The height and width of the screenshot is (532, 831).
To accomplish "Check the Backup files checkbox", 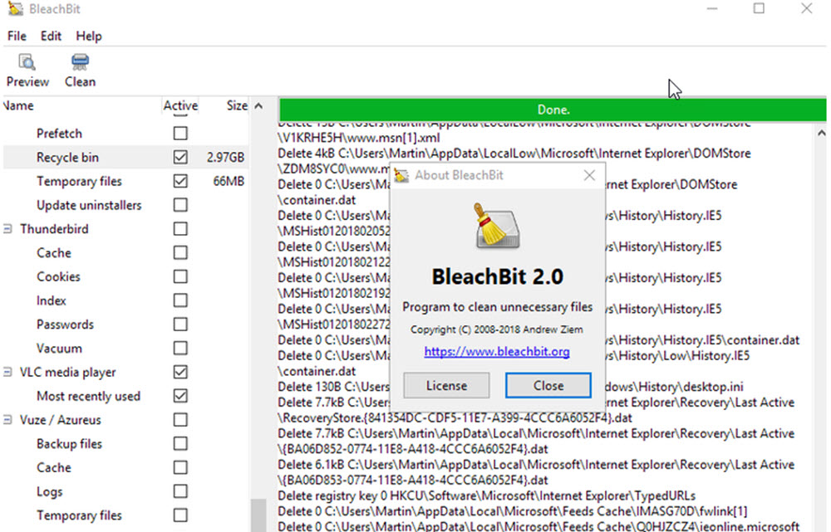I will [x=180, y=443].
